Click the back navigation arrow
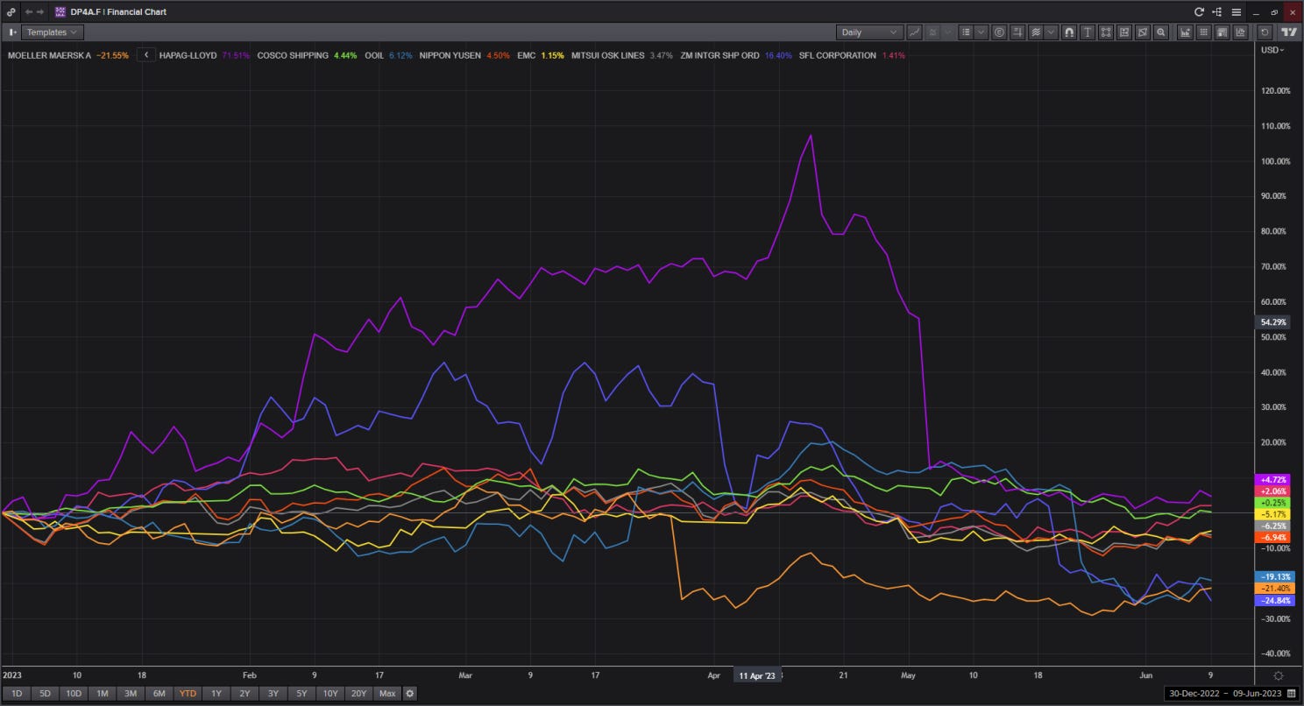 click(28, 12)
